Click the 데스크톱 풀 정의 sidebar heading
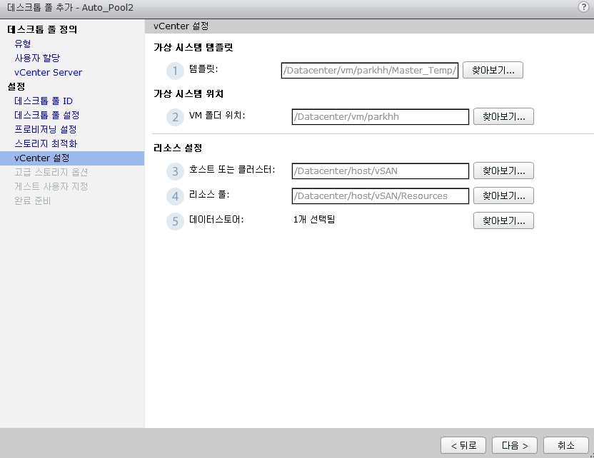 42,29
